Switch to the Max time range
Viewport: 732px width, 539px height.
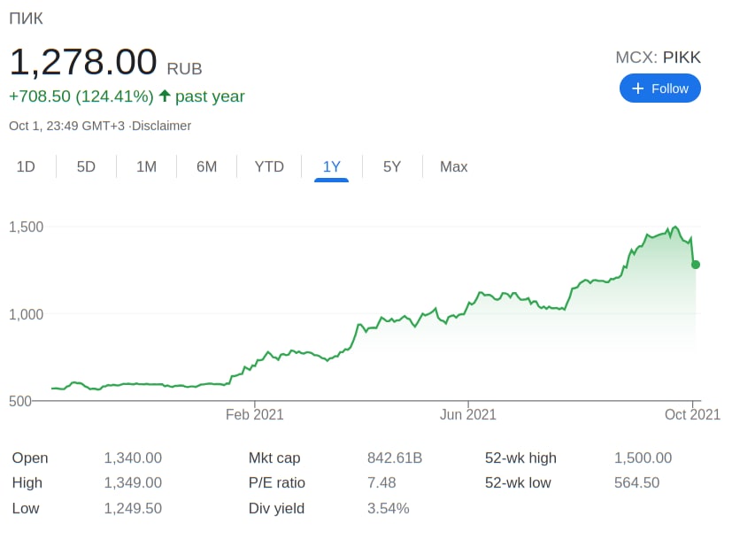tap(454, 166)
